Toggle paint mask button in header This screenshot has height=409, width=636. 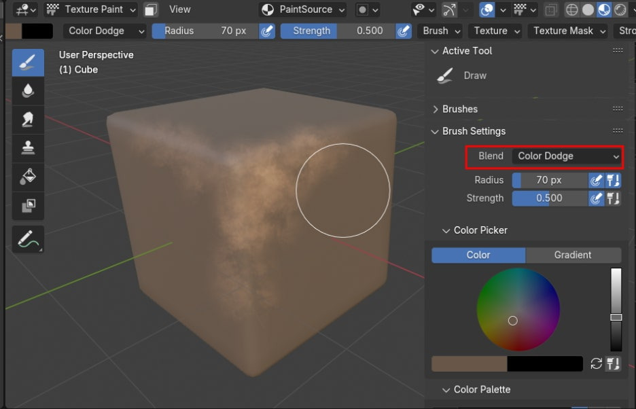tap(151, 10)
